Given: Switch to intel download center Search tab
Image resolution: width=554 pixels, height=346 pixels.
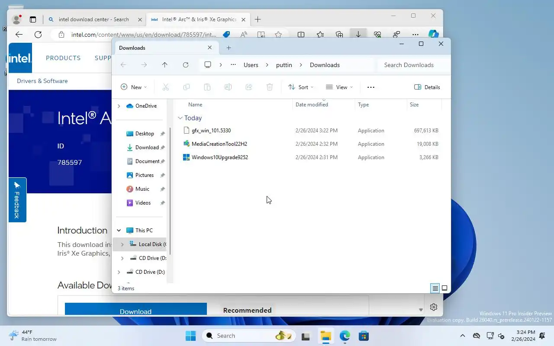Looking at the screenshot, I should click(x=93, y=19).
